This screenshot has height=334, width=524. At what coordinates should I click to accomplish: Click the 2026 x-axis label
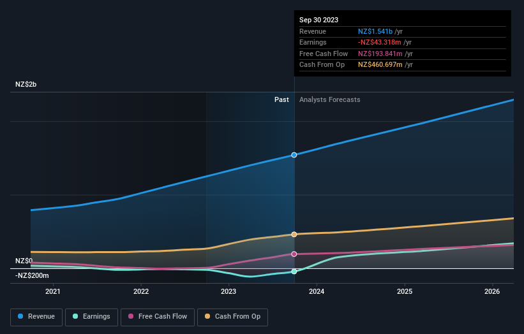coord(492,291)
